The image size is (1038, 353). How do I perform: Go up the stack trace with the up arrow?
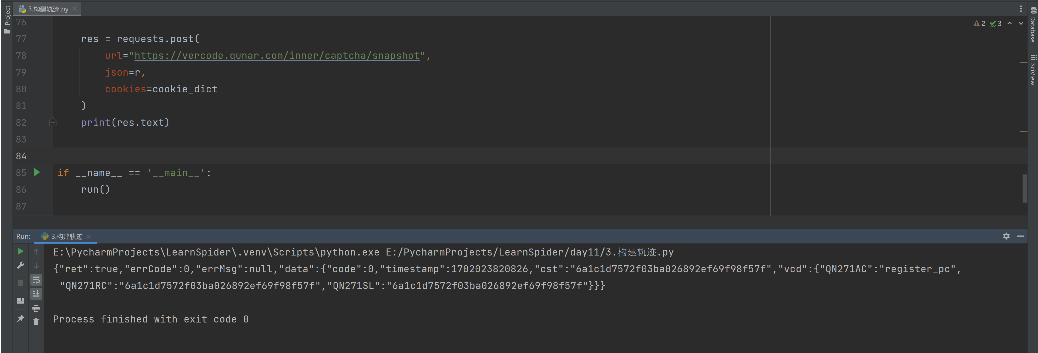pyautogui.click(x=36, y=251)
